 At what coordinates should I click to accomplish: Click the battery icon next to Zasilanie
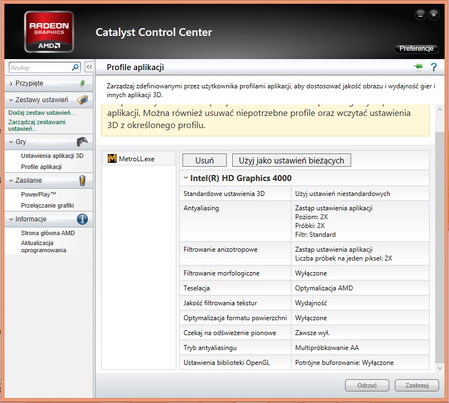click(x=82, y=181)
